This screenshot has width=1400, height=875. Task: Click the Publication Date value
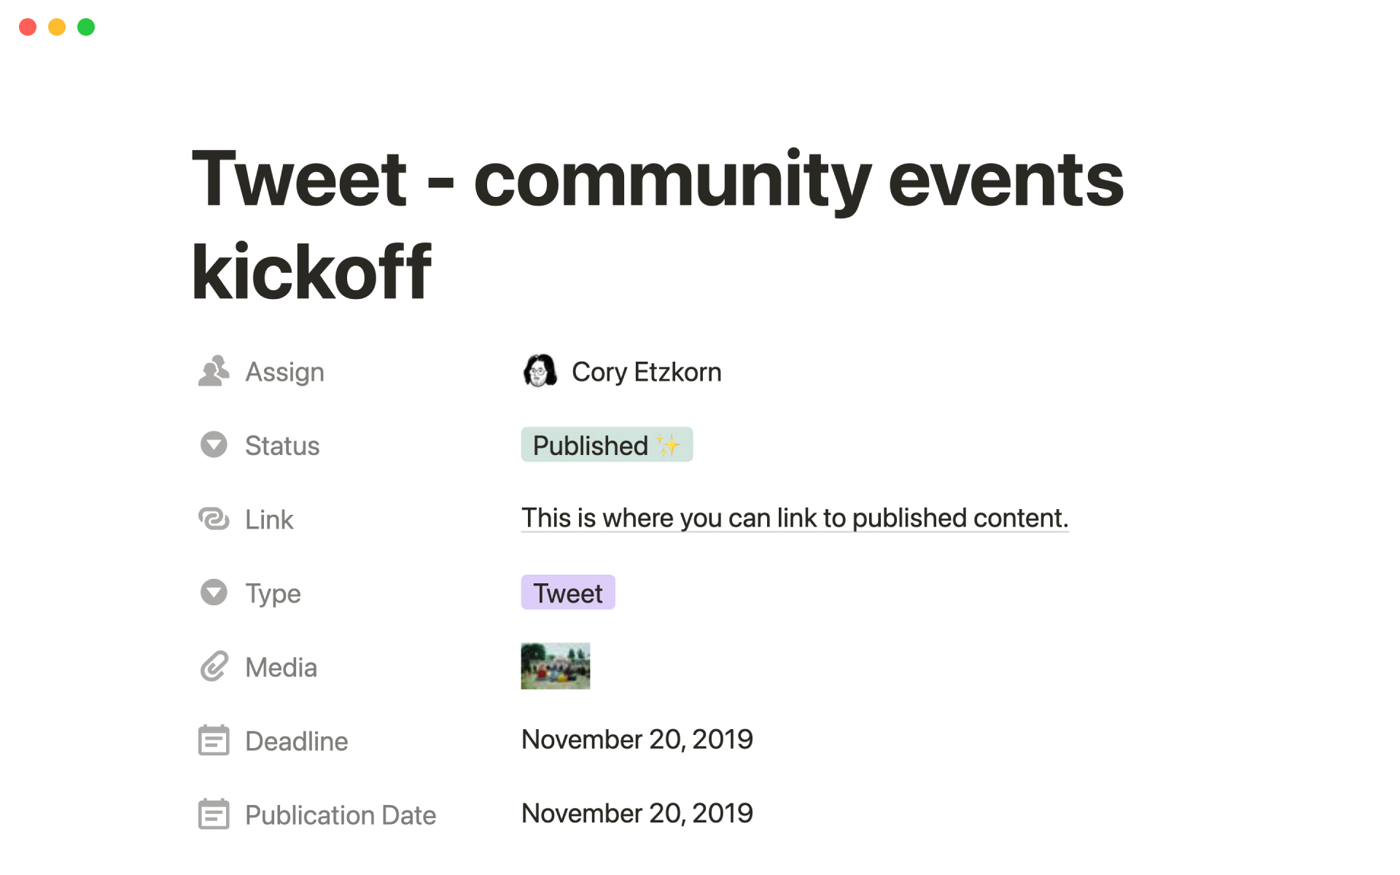[x=637, y=813]
